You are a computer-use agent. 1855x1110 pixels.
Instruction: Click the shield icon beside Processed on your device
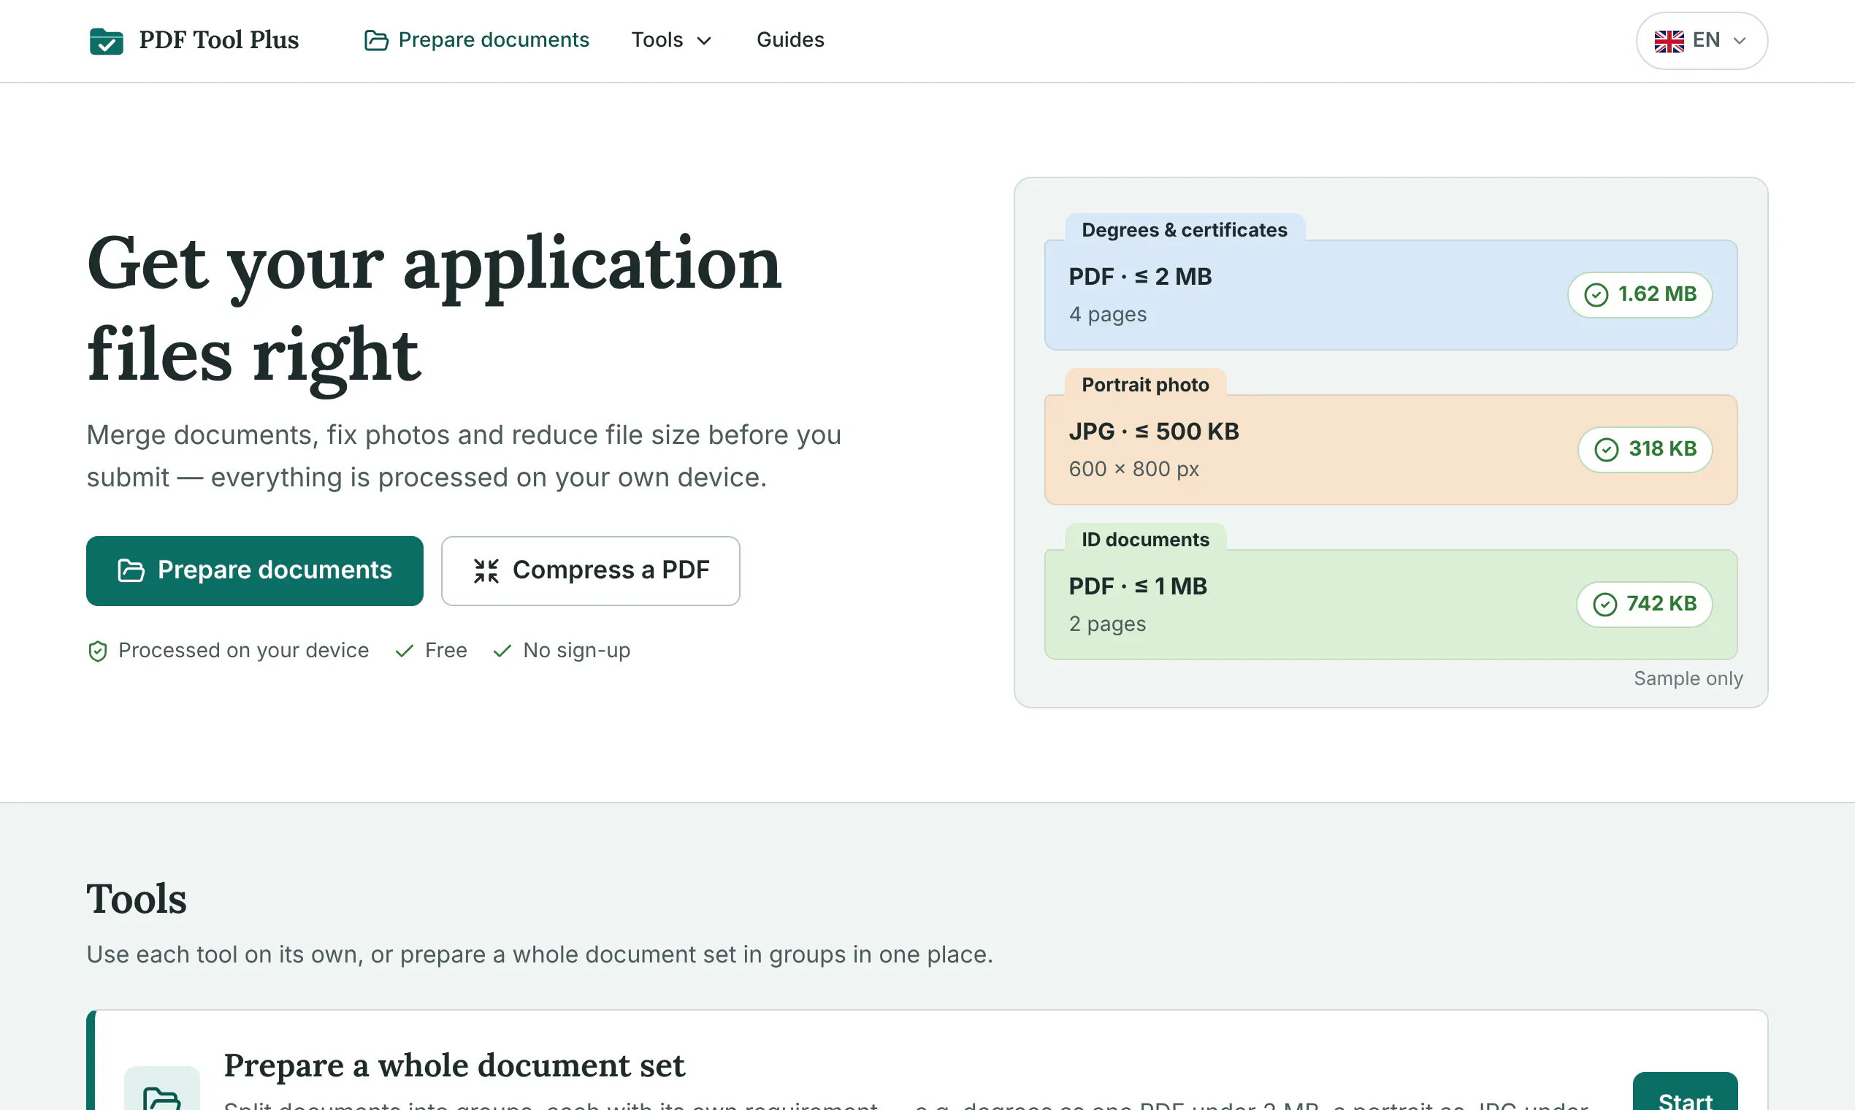point(97,651)
